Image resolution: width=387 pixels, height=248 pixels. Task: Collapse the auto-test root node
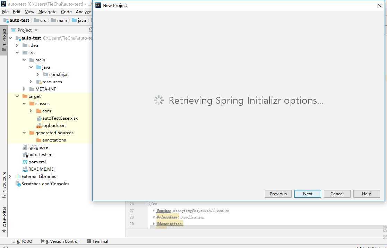(10, 38)
